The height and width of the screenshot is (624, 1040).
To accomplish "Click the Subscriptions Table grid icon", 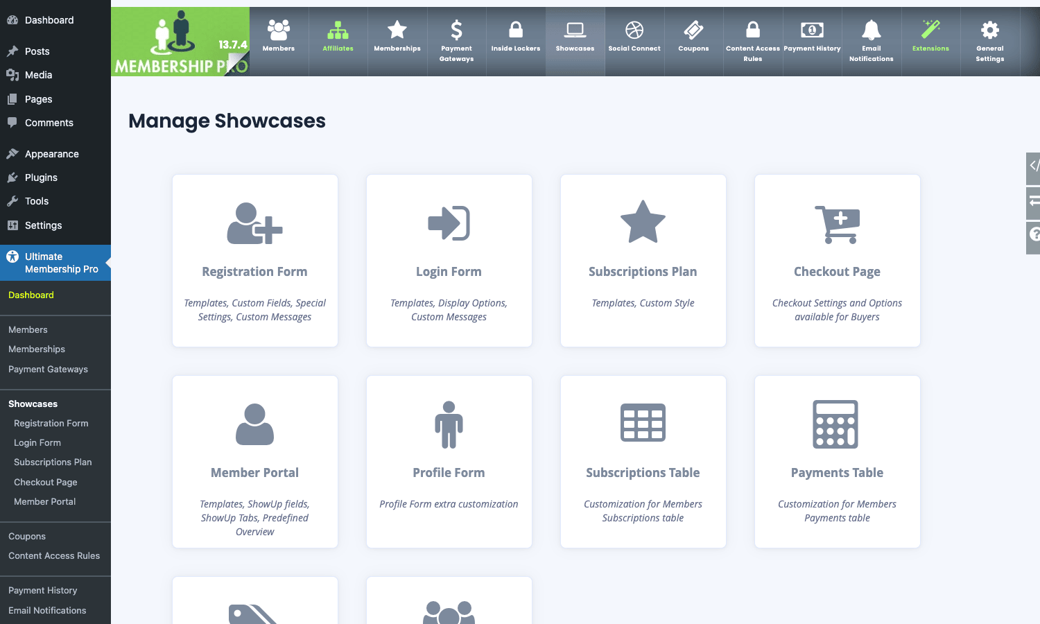I will [643, 422].
